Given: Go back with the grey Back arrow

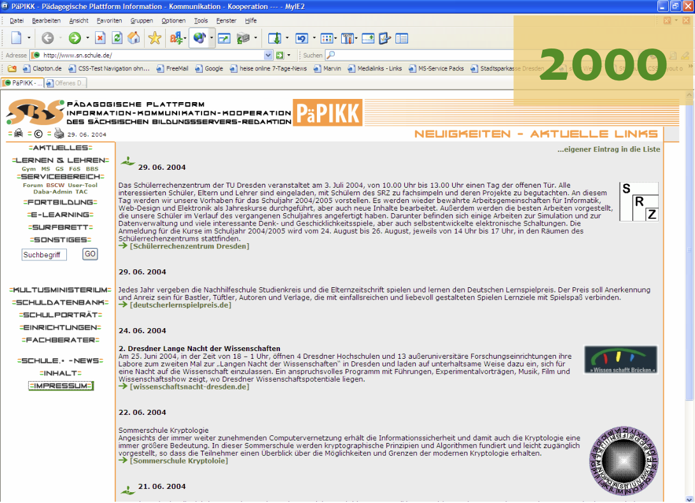Looking at the screenshot, I should 47,38.
